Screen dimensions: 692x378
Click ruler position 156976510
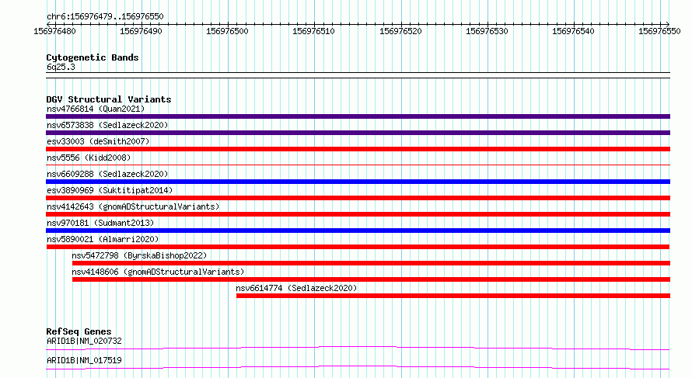pos(314,31)
